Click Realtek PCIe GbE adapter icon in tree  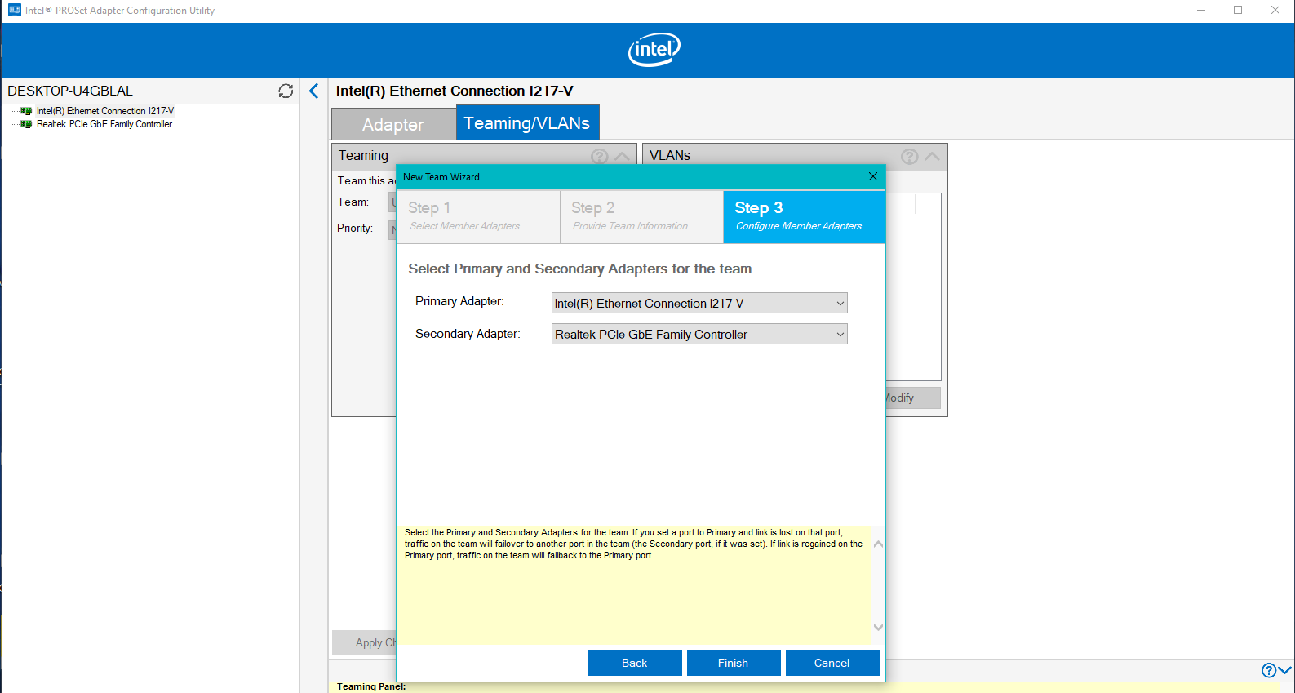coord(26,124)
